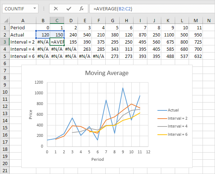Screen dimensions: 215x174
Task: Click cell K2 containing 1100
Action: (x=168, y=35)
